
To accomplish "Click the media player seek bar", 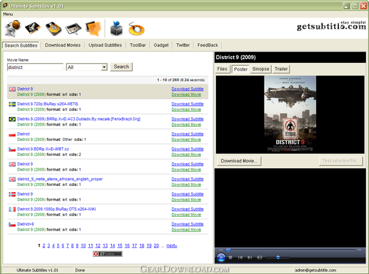I will (290, 250).
